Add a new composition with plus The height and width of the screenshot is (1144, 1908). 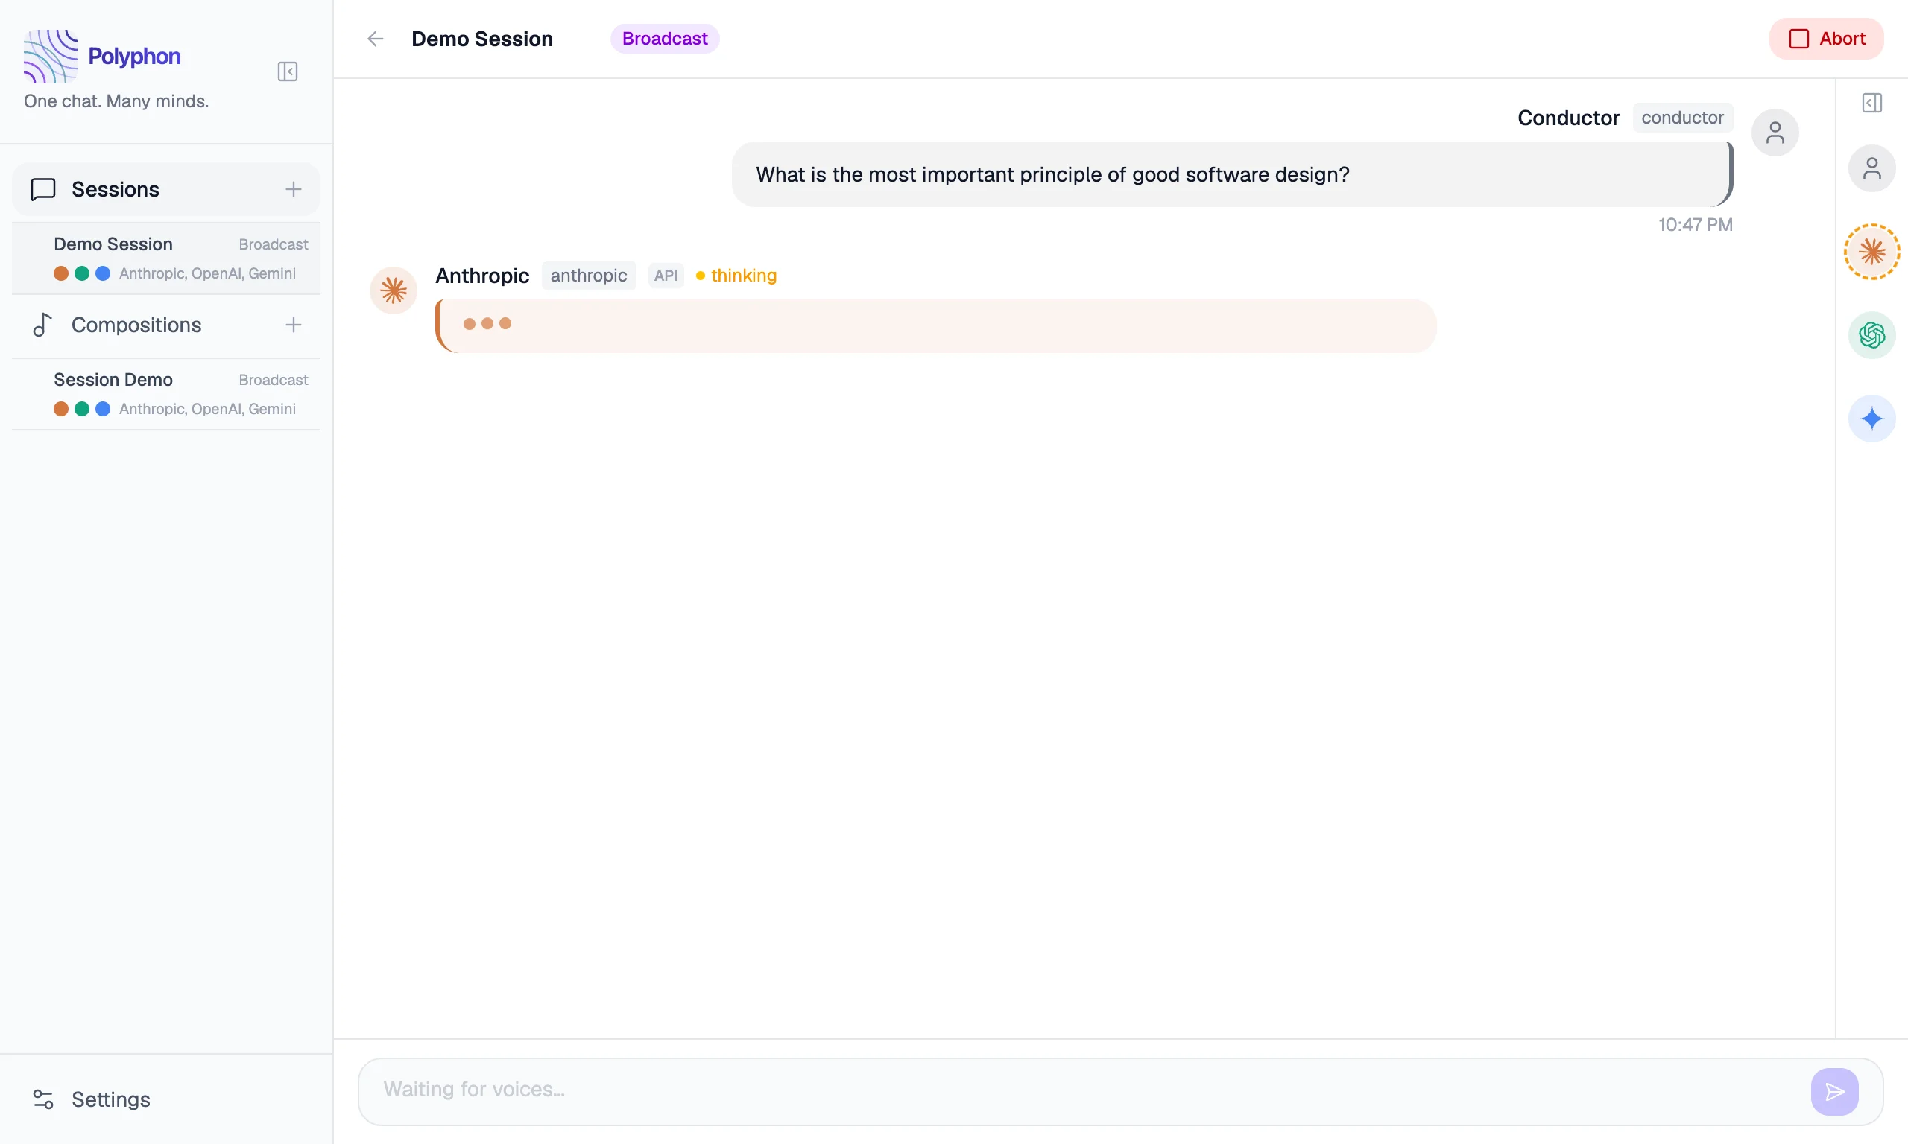point(293,325)
